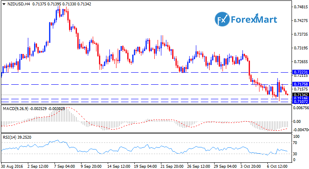Click the 0.7481 price axis label
The height and width of the screenshot is (169, 309).
(x=298, y=7)
